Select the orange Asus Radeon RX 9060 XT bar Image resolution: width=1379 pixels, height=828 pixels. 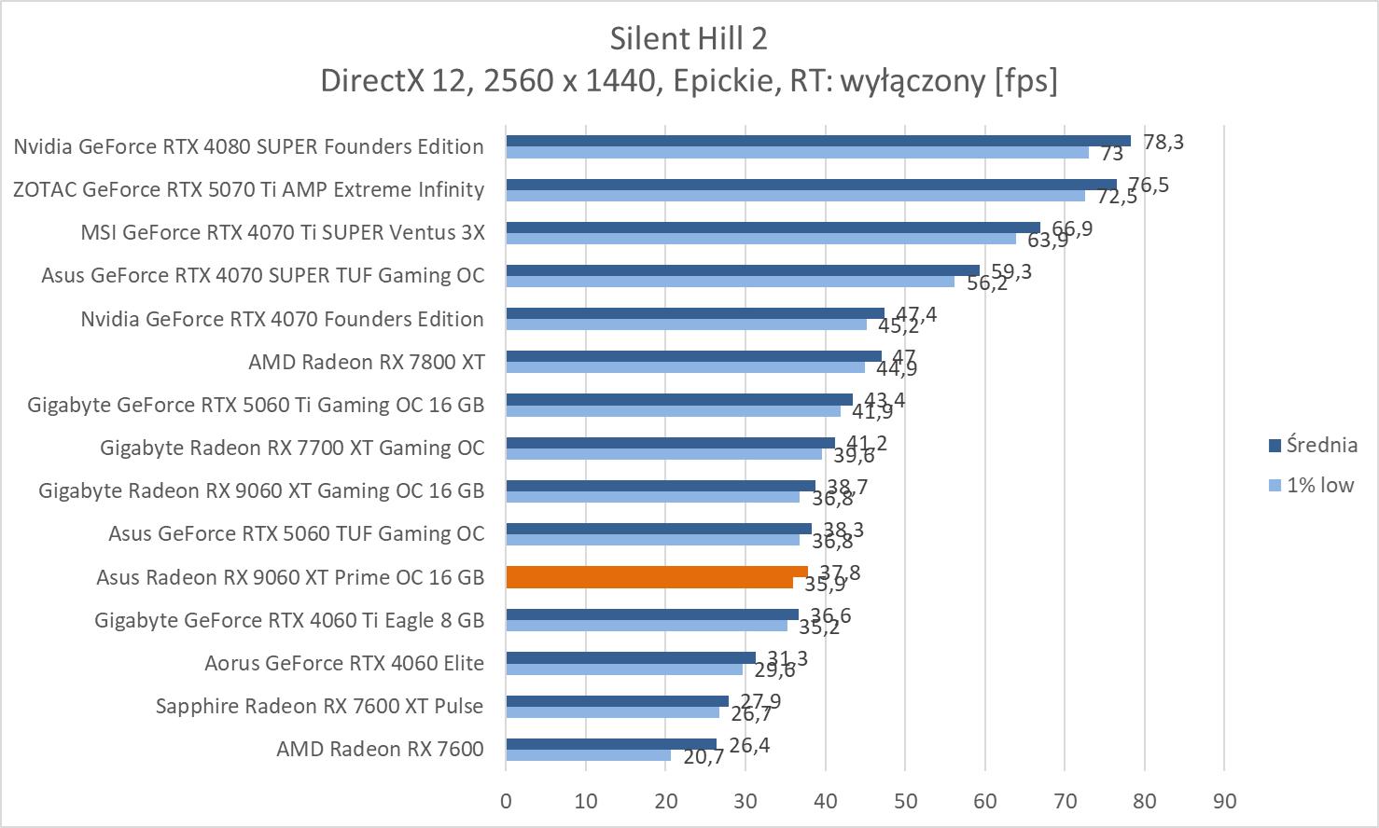click(x=656, y=573)
